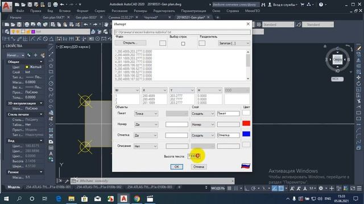Click the Customization menu icon in status bar

point(359,188)
